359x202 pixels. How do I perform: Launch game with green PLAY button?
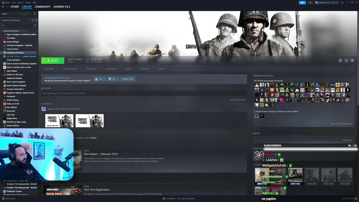[53, 61]
